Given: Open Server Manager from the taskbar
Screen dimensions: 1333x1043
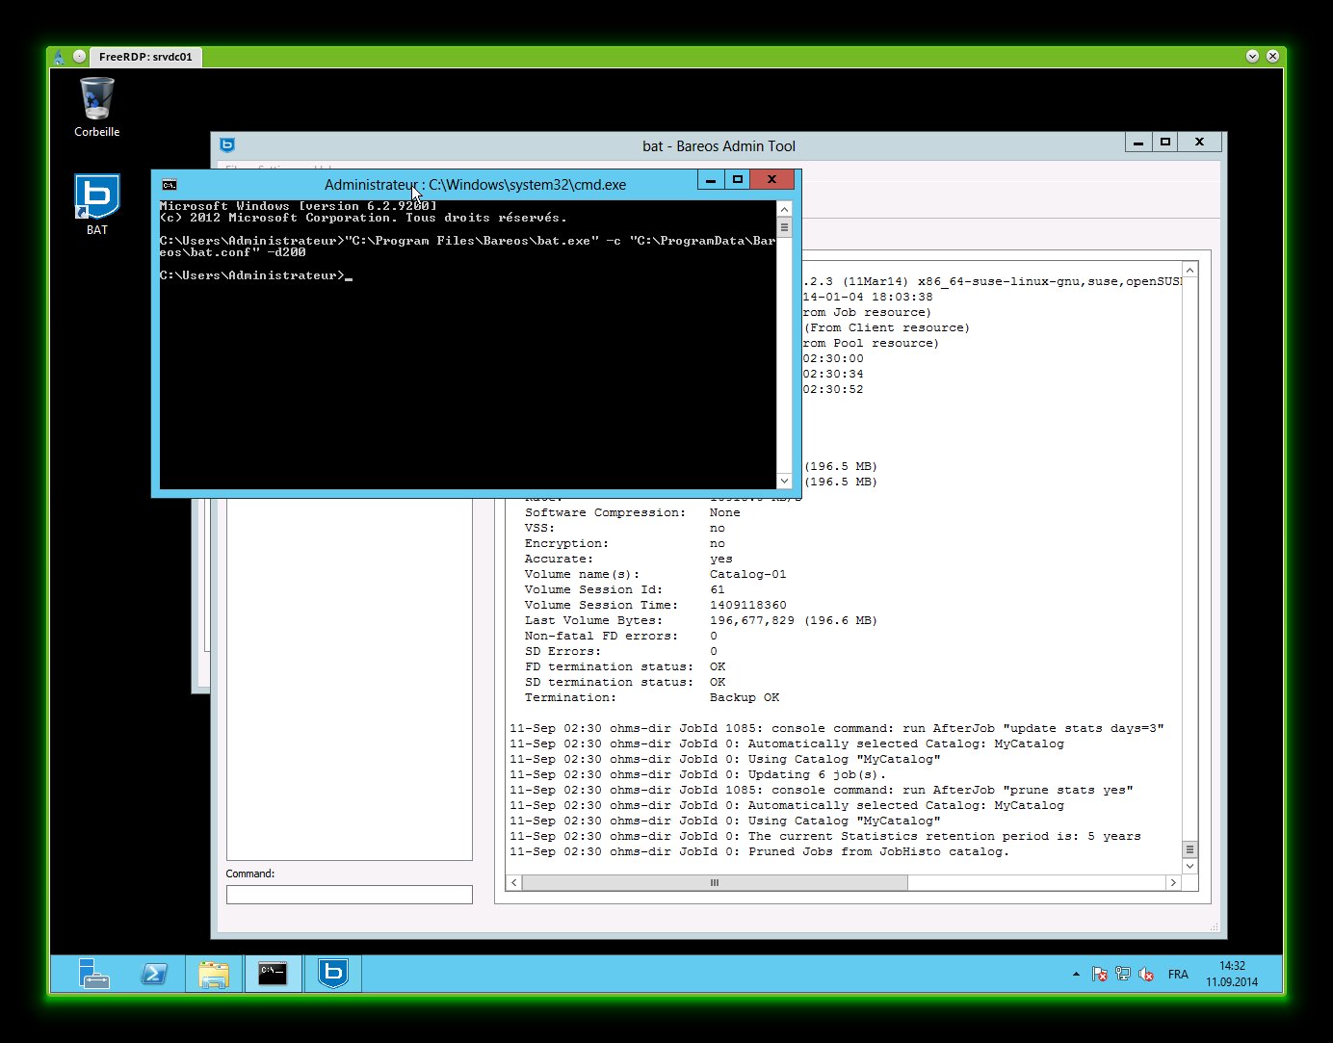Looking at the screenshot, I should click(x=94, y=974).
